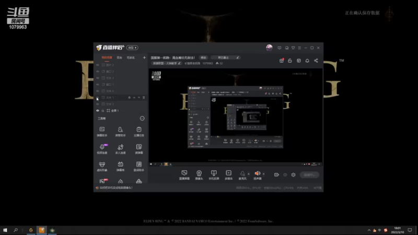The width and height of the screenshot is (418, 235).
Task: Expand the arrow next to 麦克风
Action: click(x=249, y=174)
